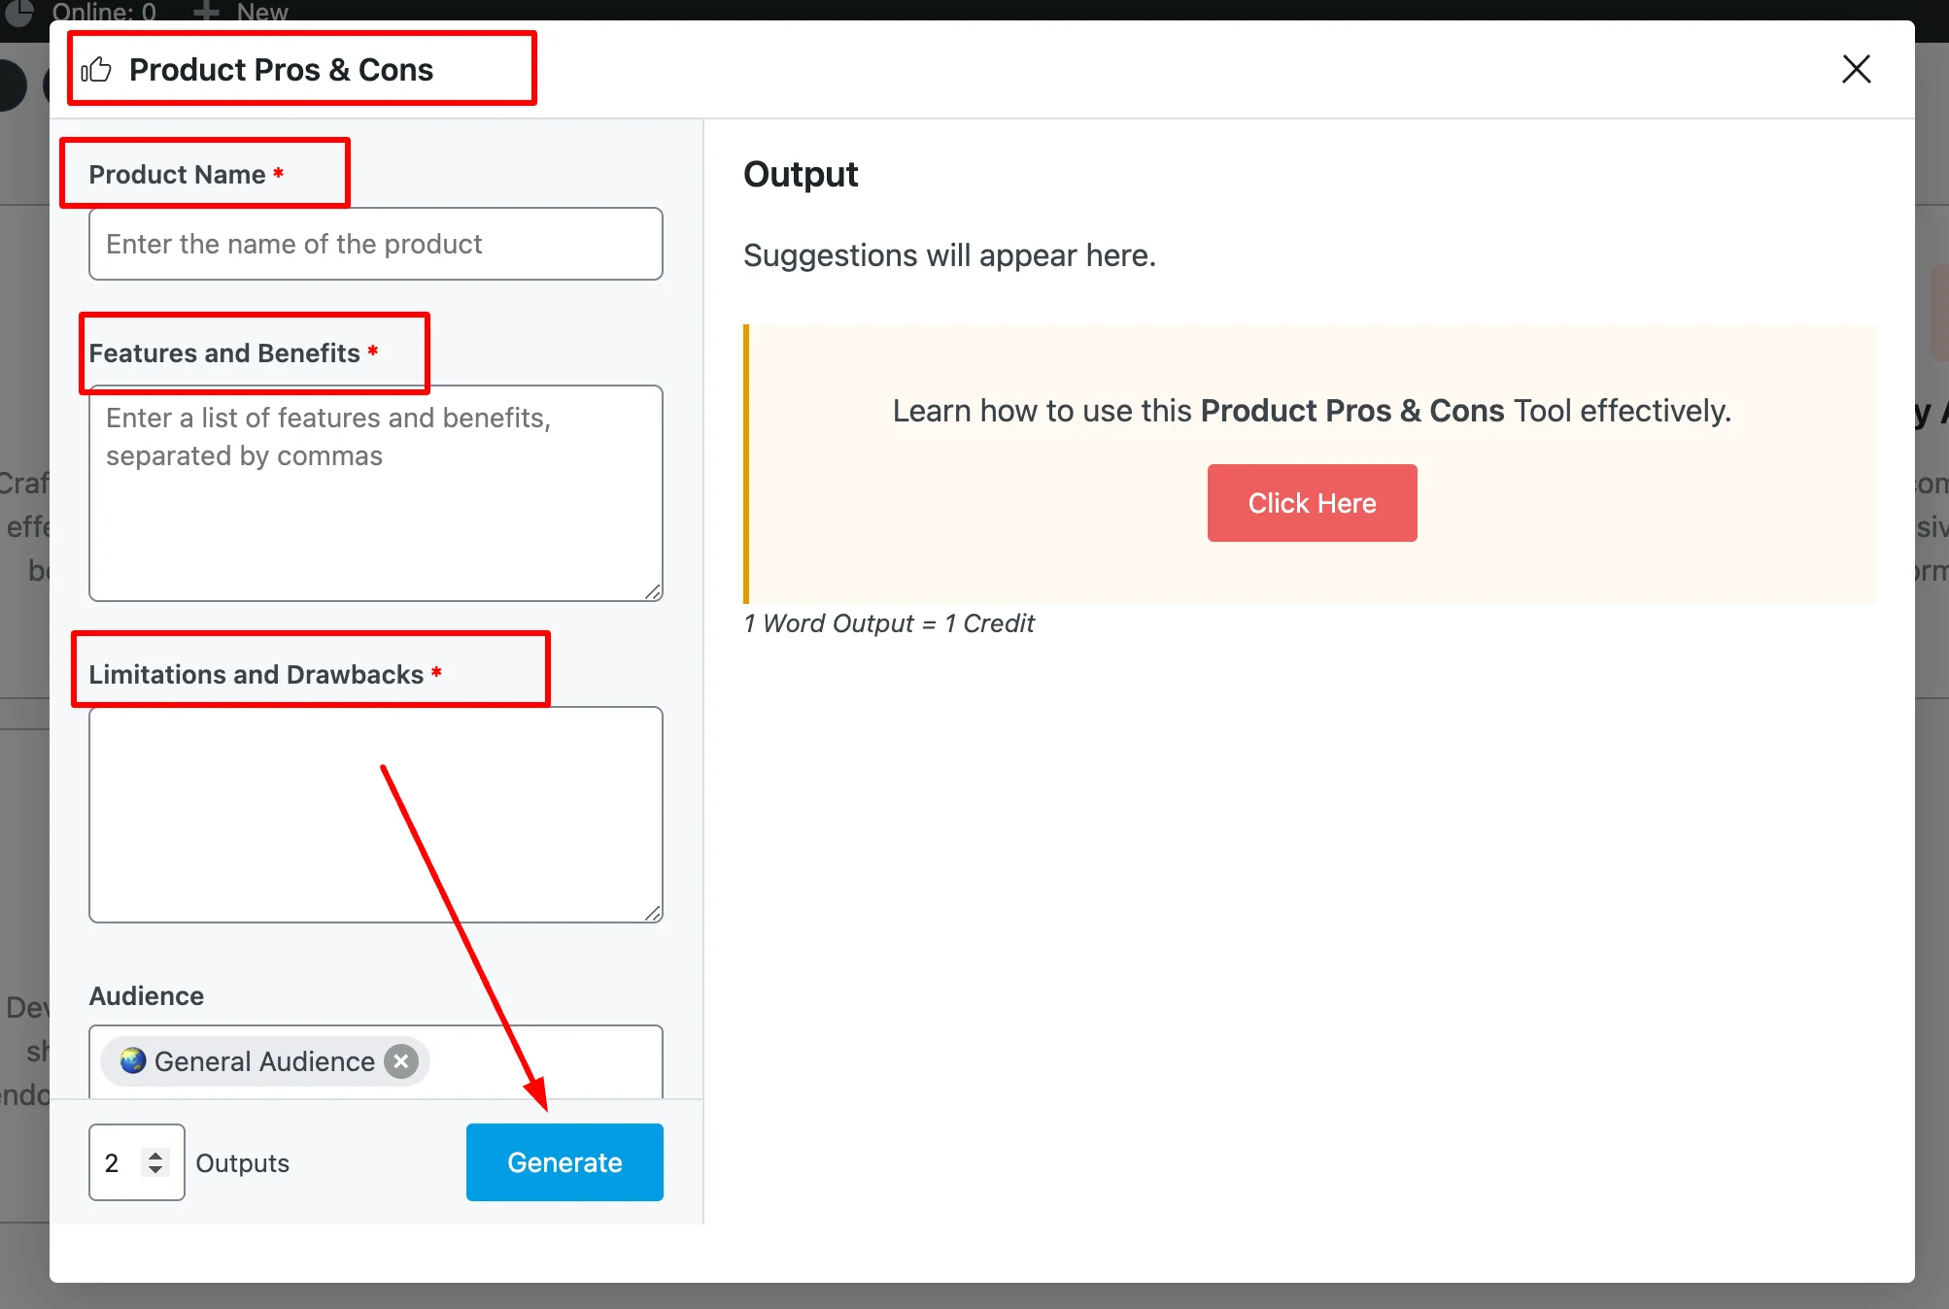Screen dimensions: 1949x1309
Task: Click the Limitations and Drawbacks label
Action: (256, 674)
